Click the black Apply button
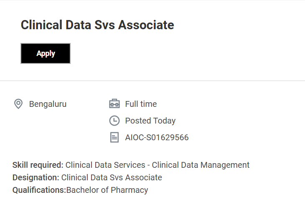The image size is (305, 197). pyautogui.click(x=46, y=53)
